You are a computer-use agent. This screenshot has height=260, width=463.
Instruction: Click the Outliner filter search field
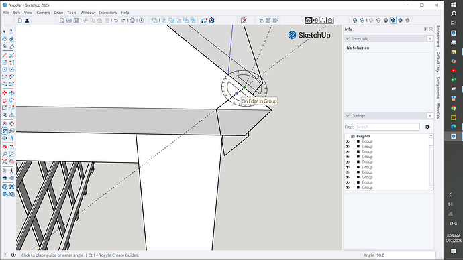click(x=388, y=127)
